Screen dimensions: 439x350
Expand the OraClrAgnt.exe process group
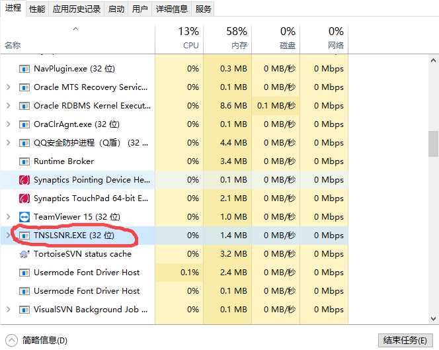[x=9, y=124]
